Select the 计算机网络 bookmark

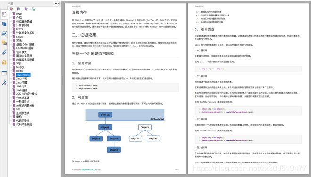(23, 25)
